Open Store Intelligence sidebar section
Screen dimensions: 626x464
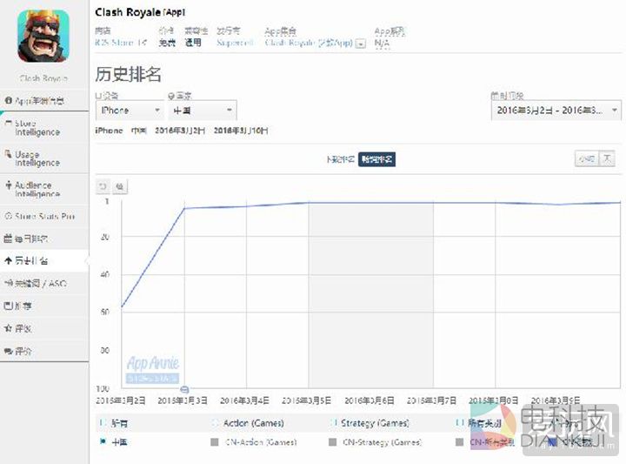44,127
